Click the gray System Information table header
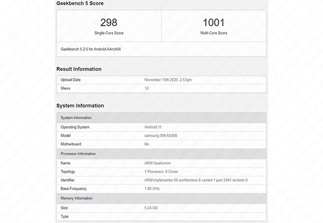Viewport: 323px width, 223px height. pyautogui.click(x=161, y=118)
